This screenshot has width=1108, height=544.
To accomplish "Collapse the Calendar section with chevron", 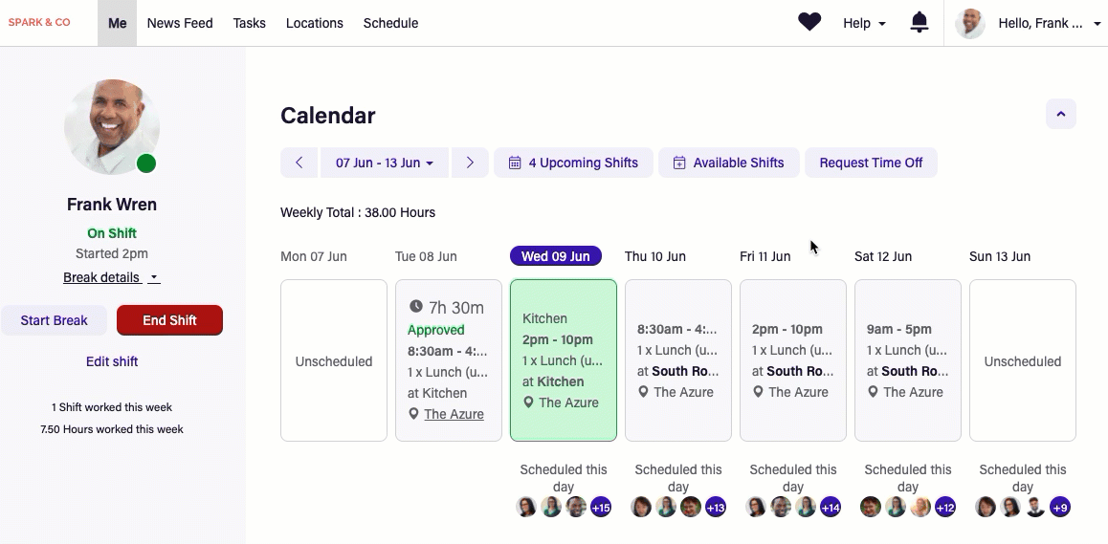I will (x=1060, y=114).
